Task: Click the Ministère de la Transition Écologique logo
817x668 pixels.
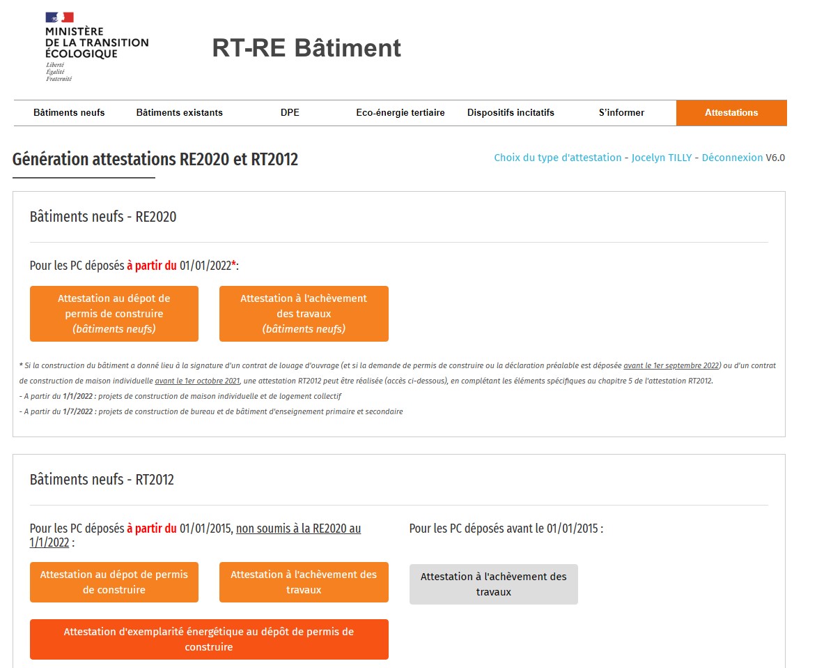Action: click(92, 45)
